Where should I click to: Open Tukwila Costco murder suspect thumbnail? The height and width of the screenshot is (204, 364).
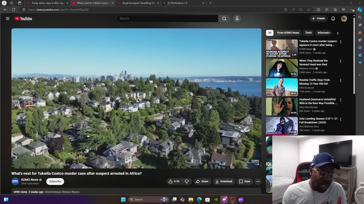(282, 48)
